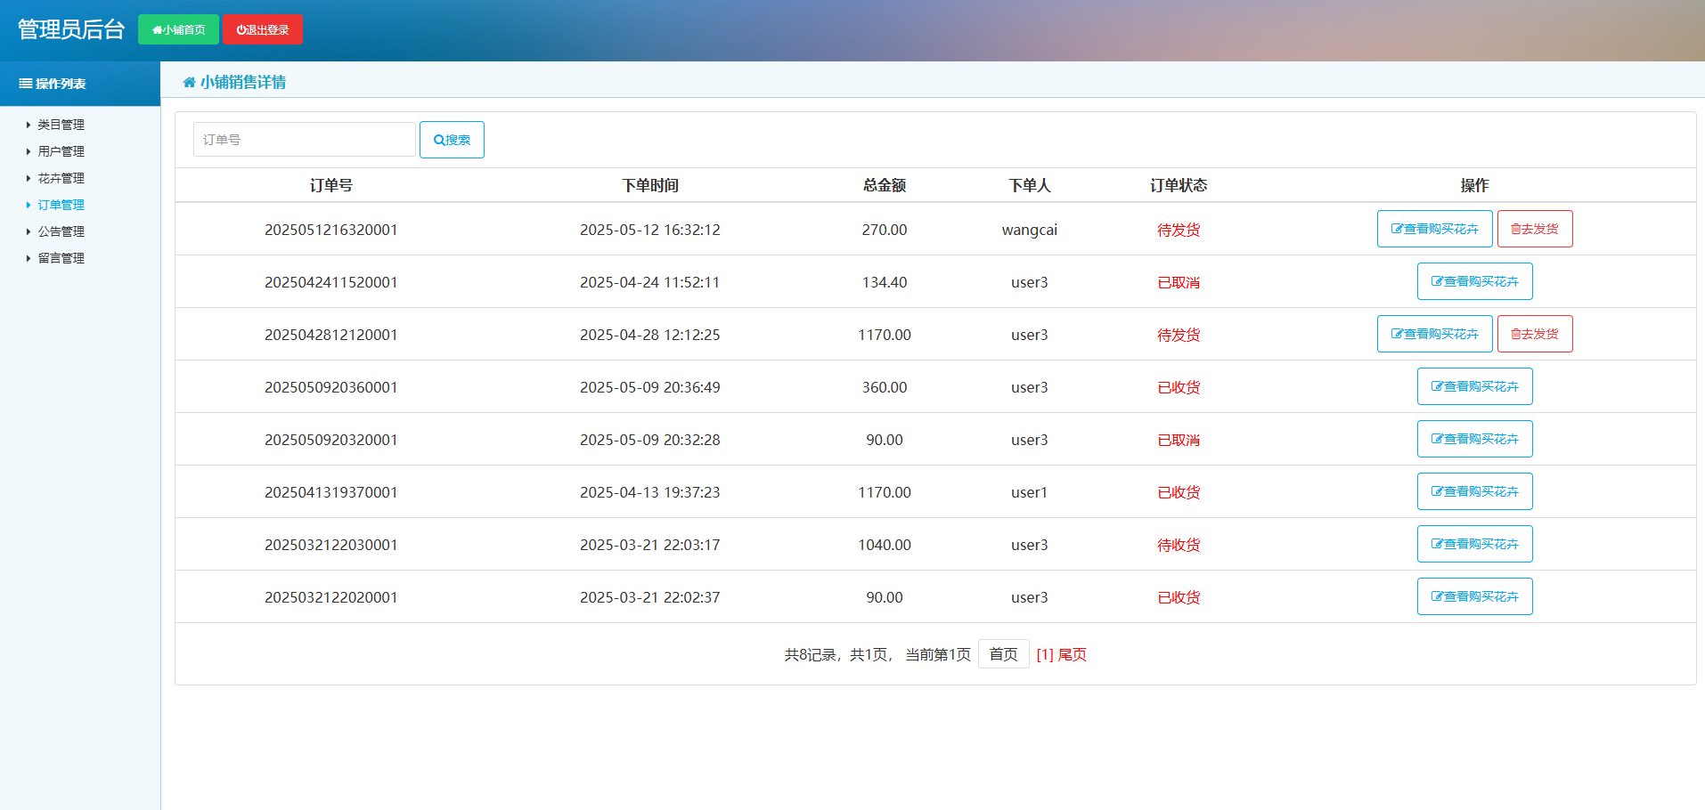This screenshot has width=1705, height=810.
Task: Click the 退出登录 logout button
Action: point(263,29)
